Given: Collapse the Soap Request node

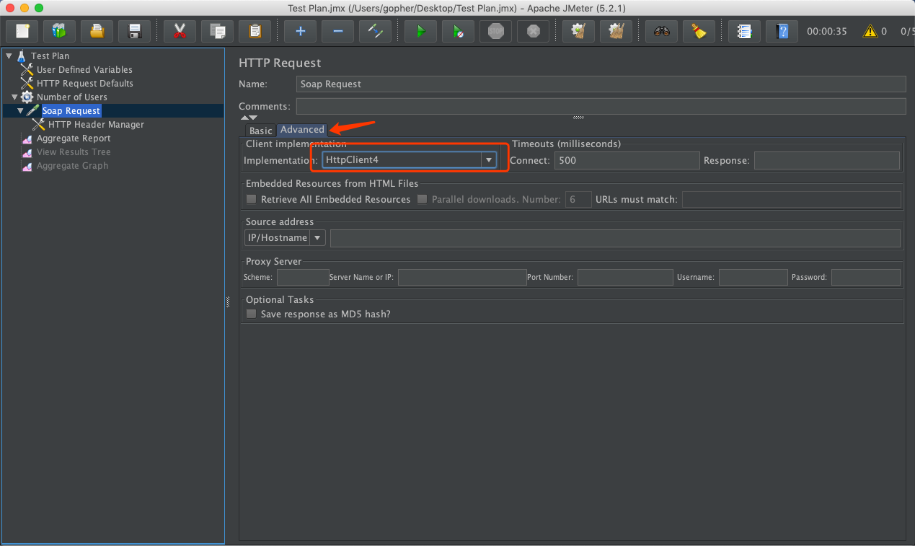Looking at the screenshot, I should (x=20, y=110).
